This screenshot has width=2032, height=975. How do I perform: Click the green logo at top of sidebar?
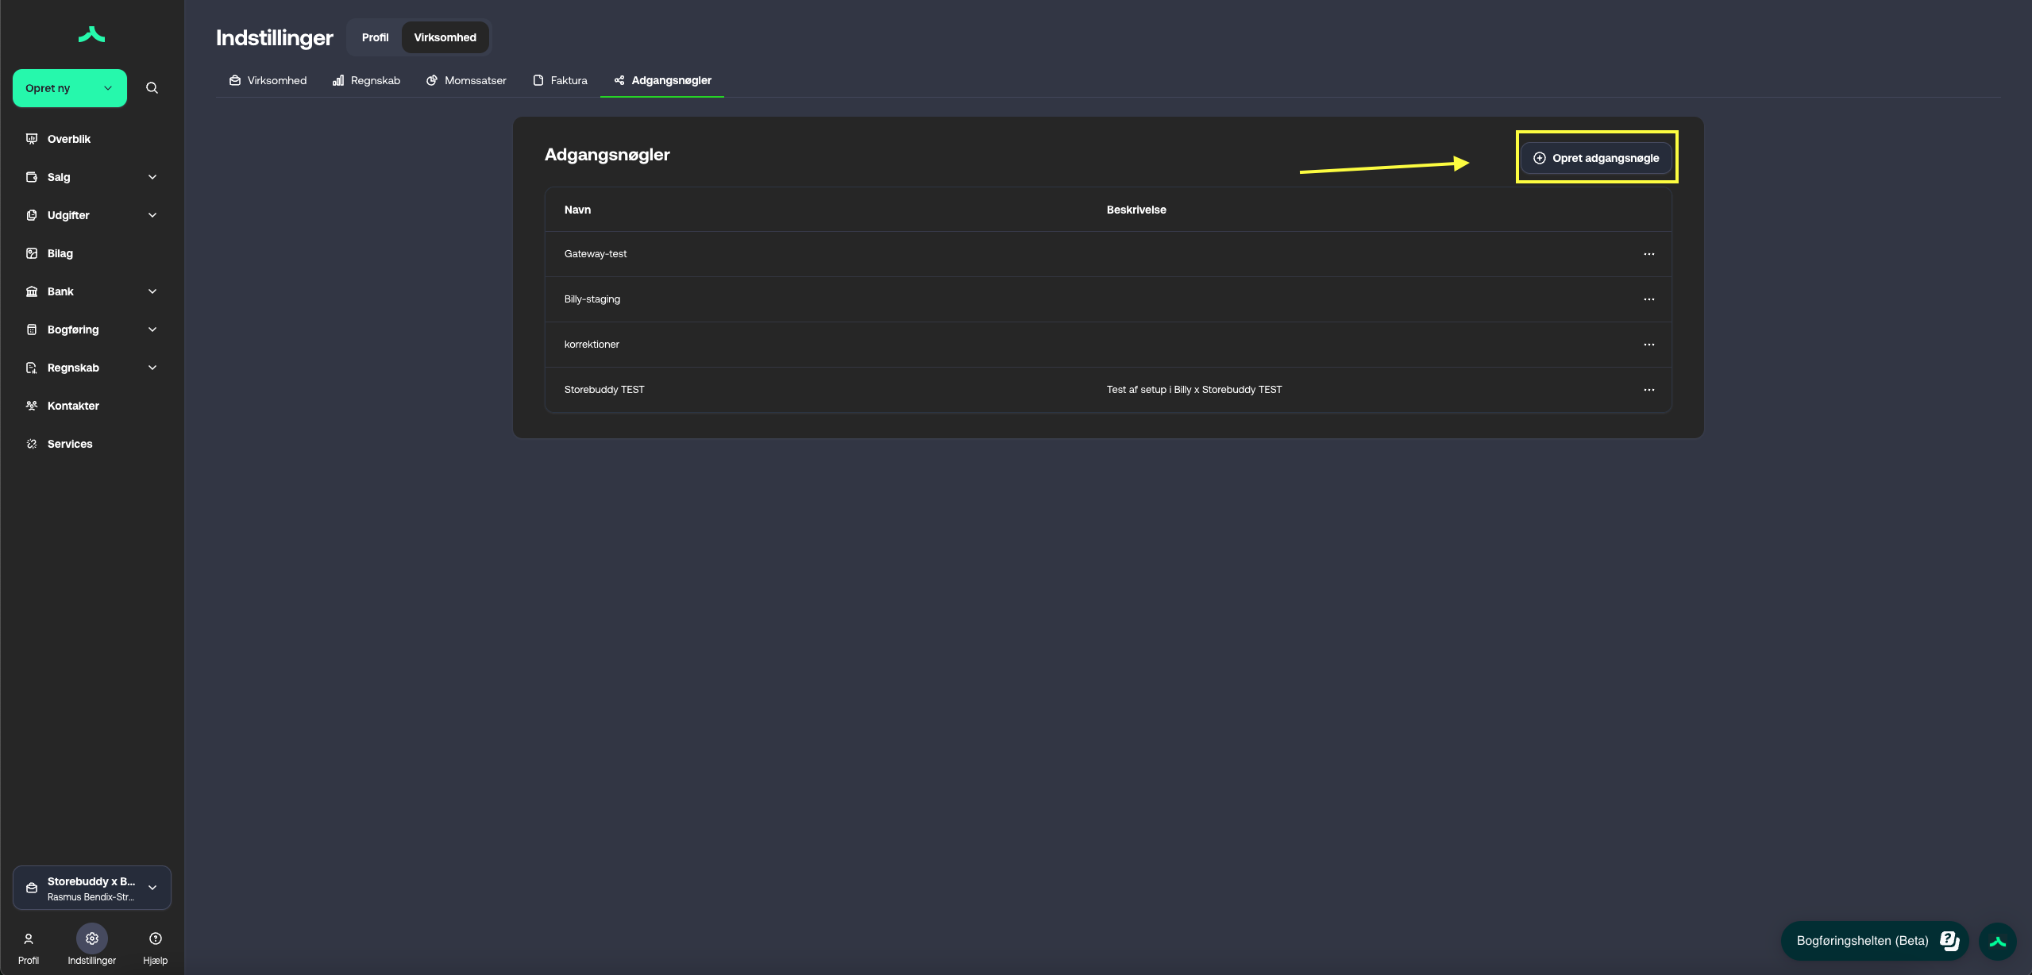92,34
